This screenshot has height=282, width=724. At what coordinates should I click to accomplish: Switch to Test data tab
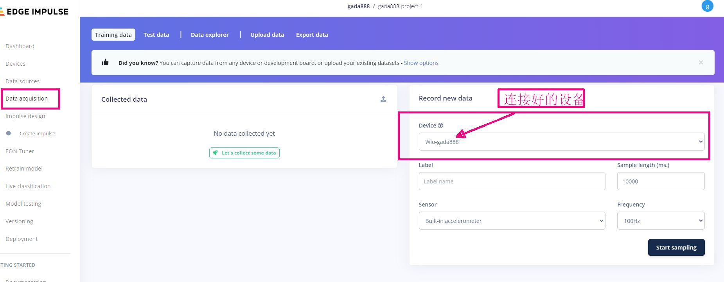tap(156, 35)
